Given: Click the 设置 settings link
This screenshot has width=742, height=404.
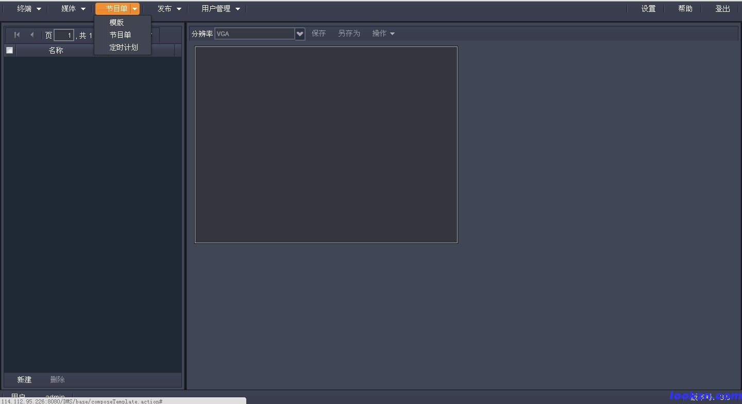Looking at the screenshot, I should click(648, 9).
